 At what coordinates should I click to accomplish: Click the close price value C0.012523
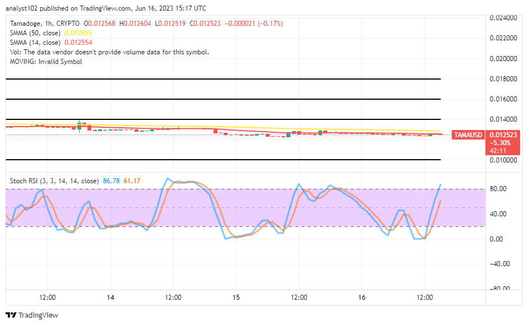[205, 24]
